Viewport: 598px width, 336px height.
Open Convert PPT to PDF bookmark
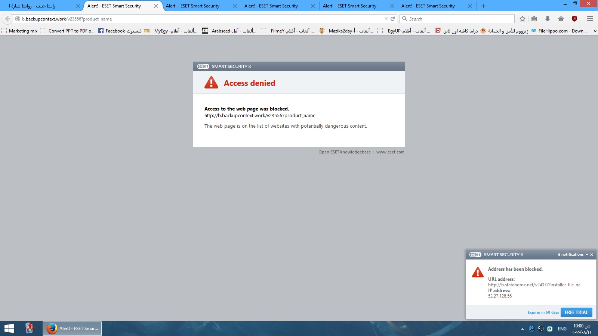67,31
